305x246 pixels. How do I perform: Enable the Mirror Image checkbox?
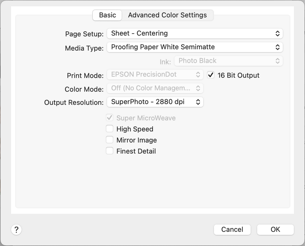pos(110,140)
